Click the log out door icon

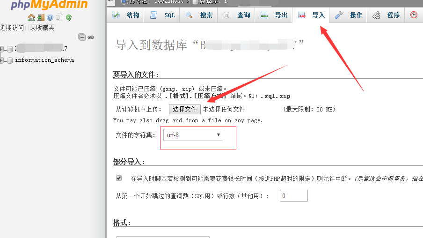pos(41,18)
